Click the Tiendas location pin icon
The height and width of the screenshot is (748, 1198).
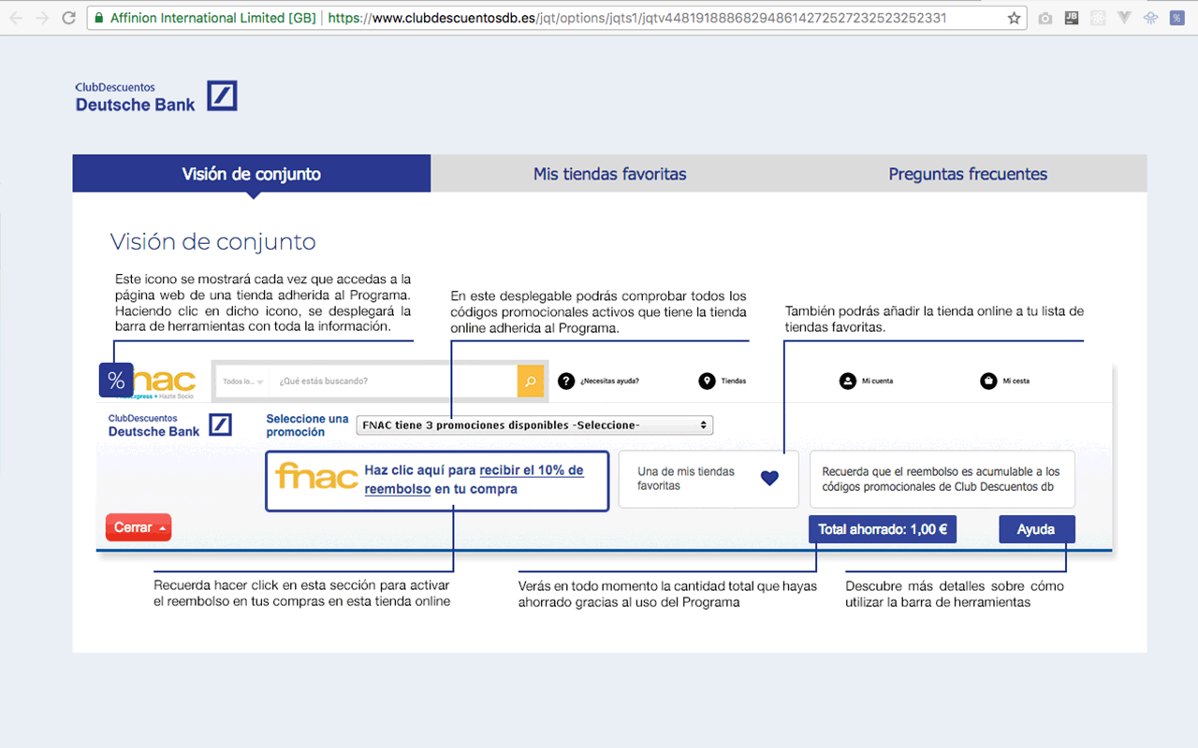707,381
